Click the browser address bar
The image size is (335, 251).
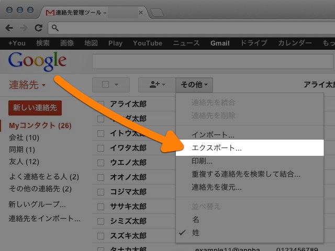coord(192,28)
